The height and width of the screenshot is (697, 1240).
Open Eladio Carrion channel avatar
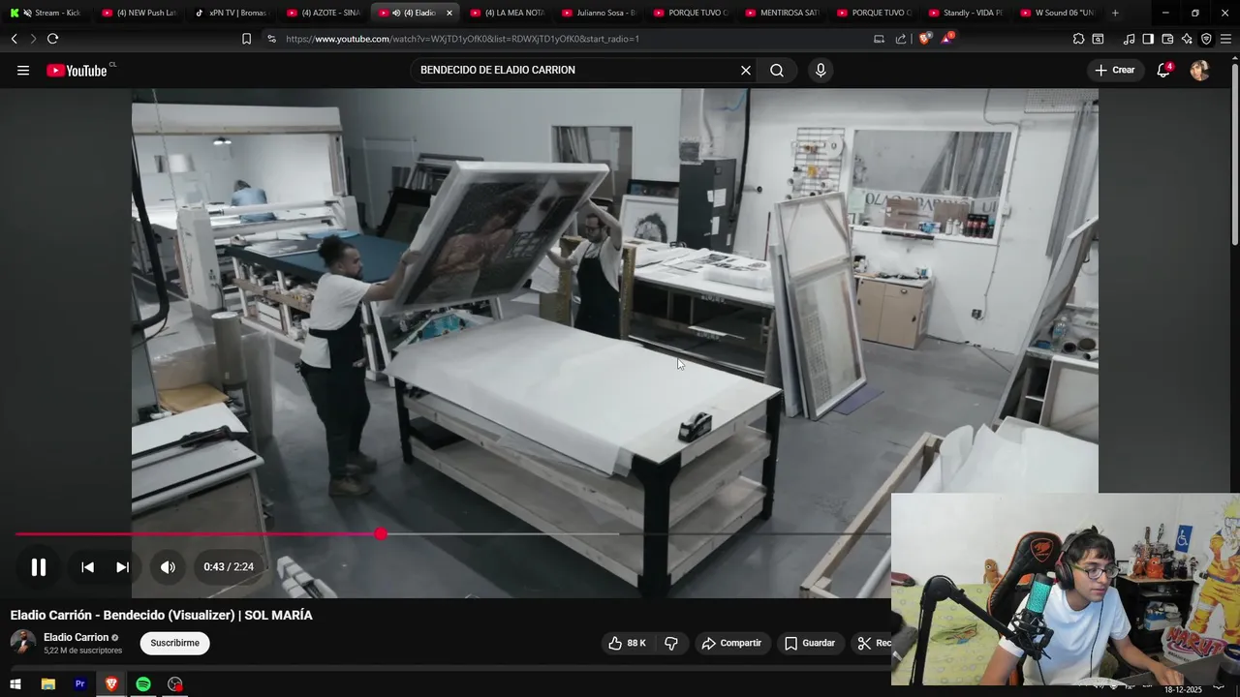(23, 643)
